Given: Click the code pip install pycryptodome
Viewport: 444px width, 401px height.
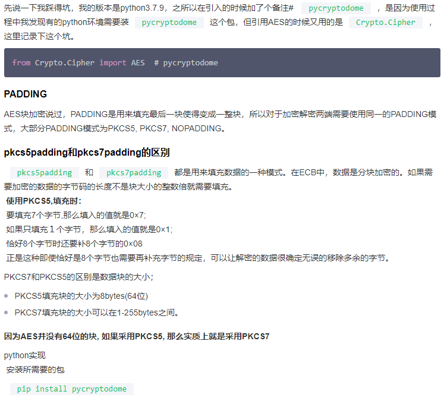Looking at the screenshot, I should (x=72, y=389).
